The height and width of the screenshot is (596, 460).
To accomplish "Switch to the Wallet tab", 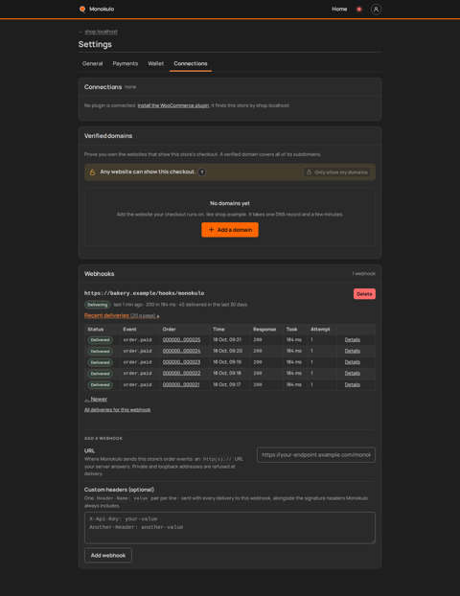I will [x=156, y=63].
